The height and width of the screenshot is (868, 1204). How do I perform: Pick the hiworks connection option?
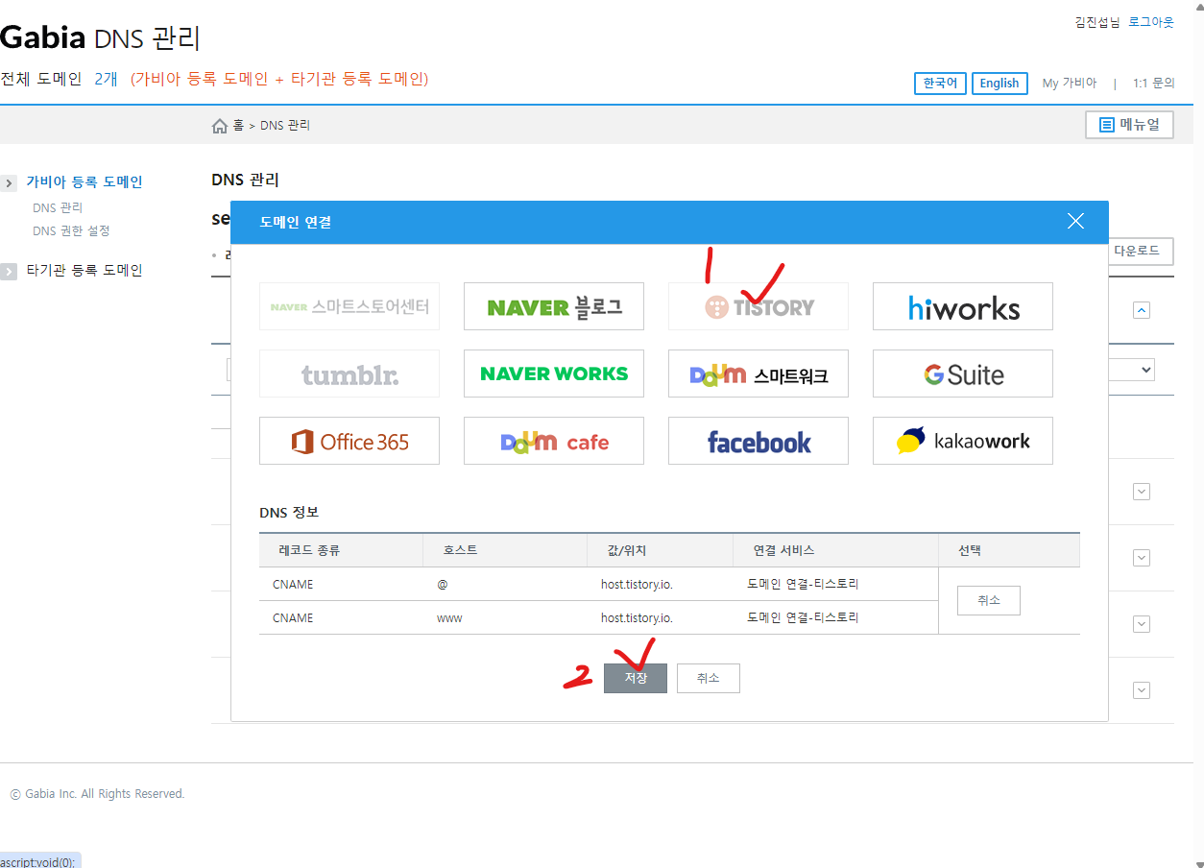pyautogui.click(x=962, y=305)
